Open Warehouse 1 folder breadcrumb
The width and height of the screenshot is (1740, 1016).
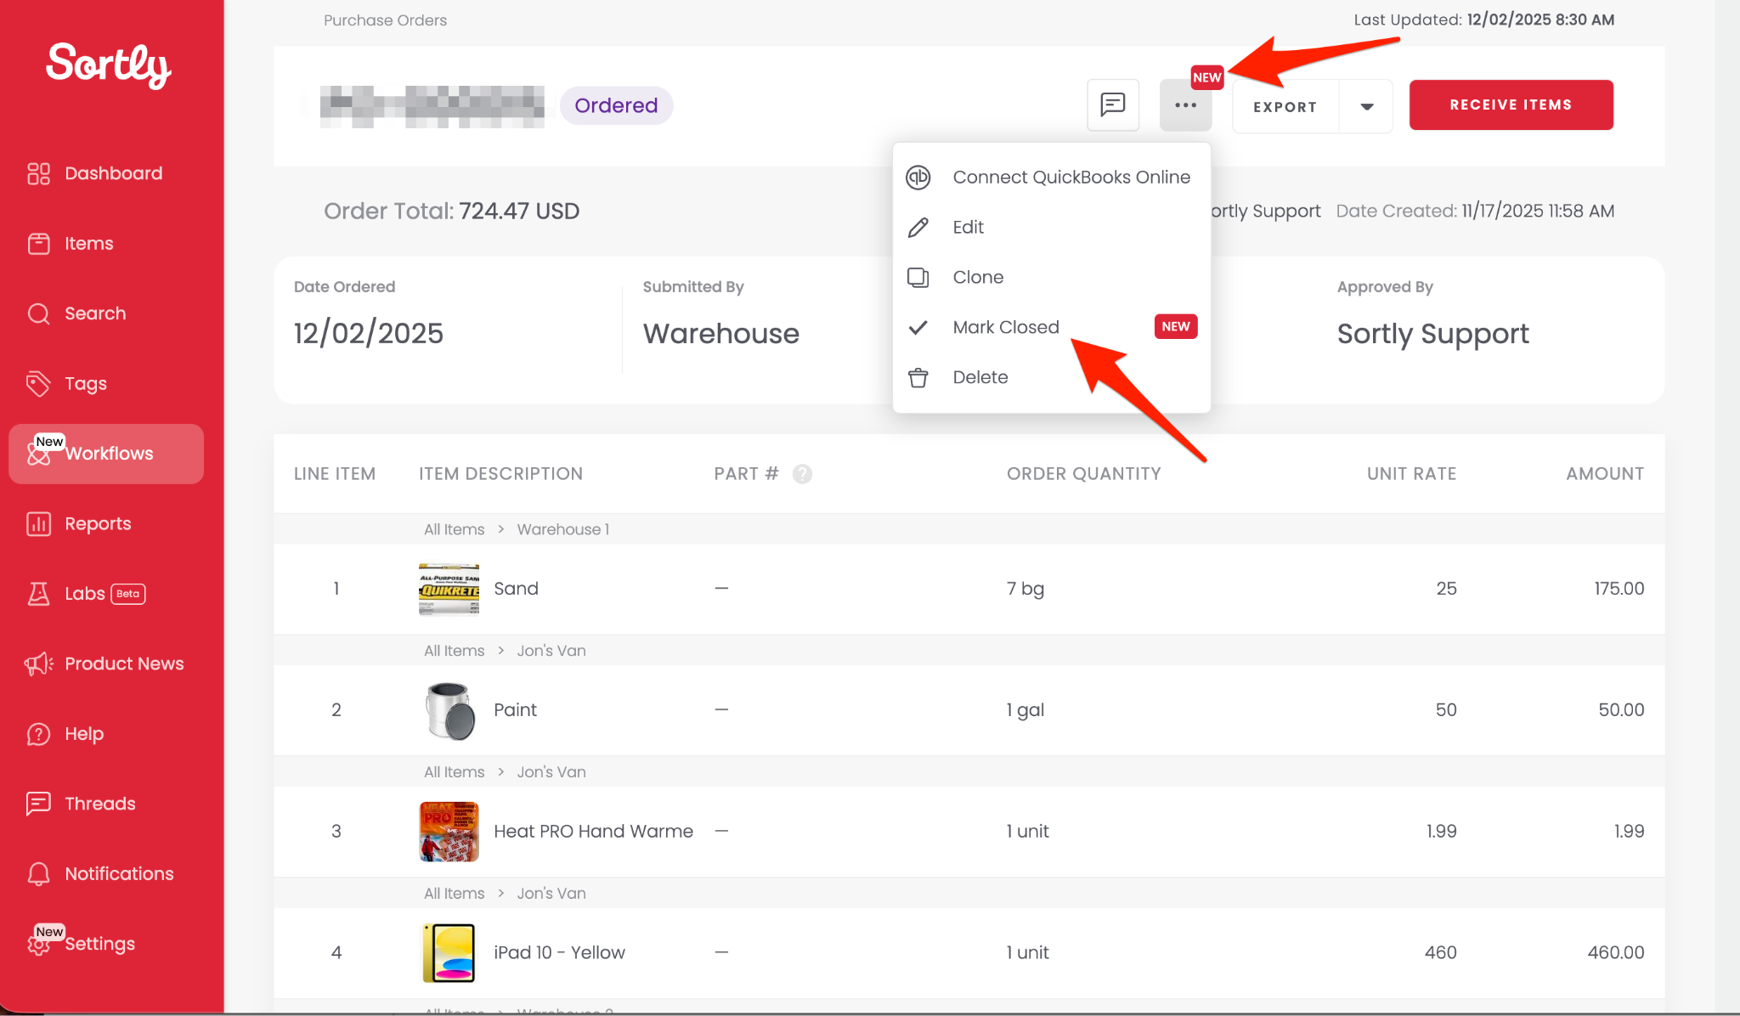click(x=562, y=530)
